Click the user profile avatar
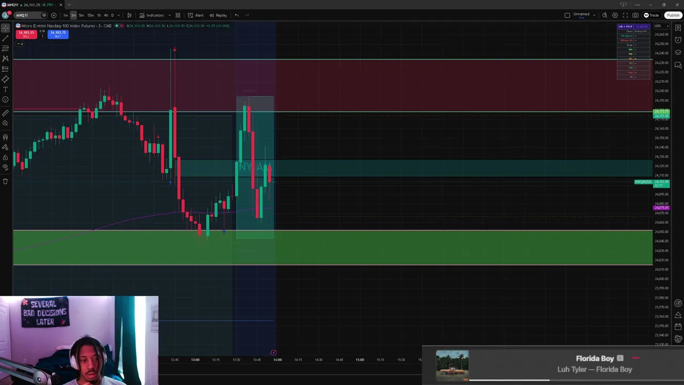The image size is (684, 385). [x=5, y=15]
